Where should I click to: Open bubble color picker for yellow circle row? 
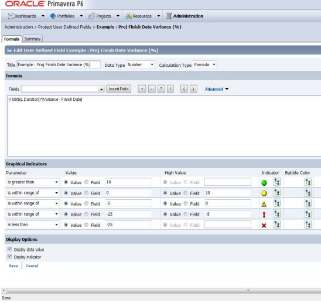pyautogui.click(x=308, y=193)
